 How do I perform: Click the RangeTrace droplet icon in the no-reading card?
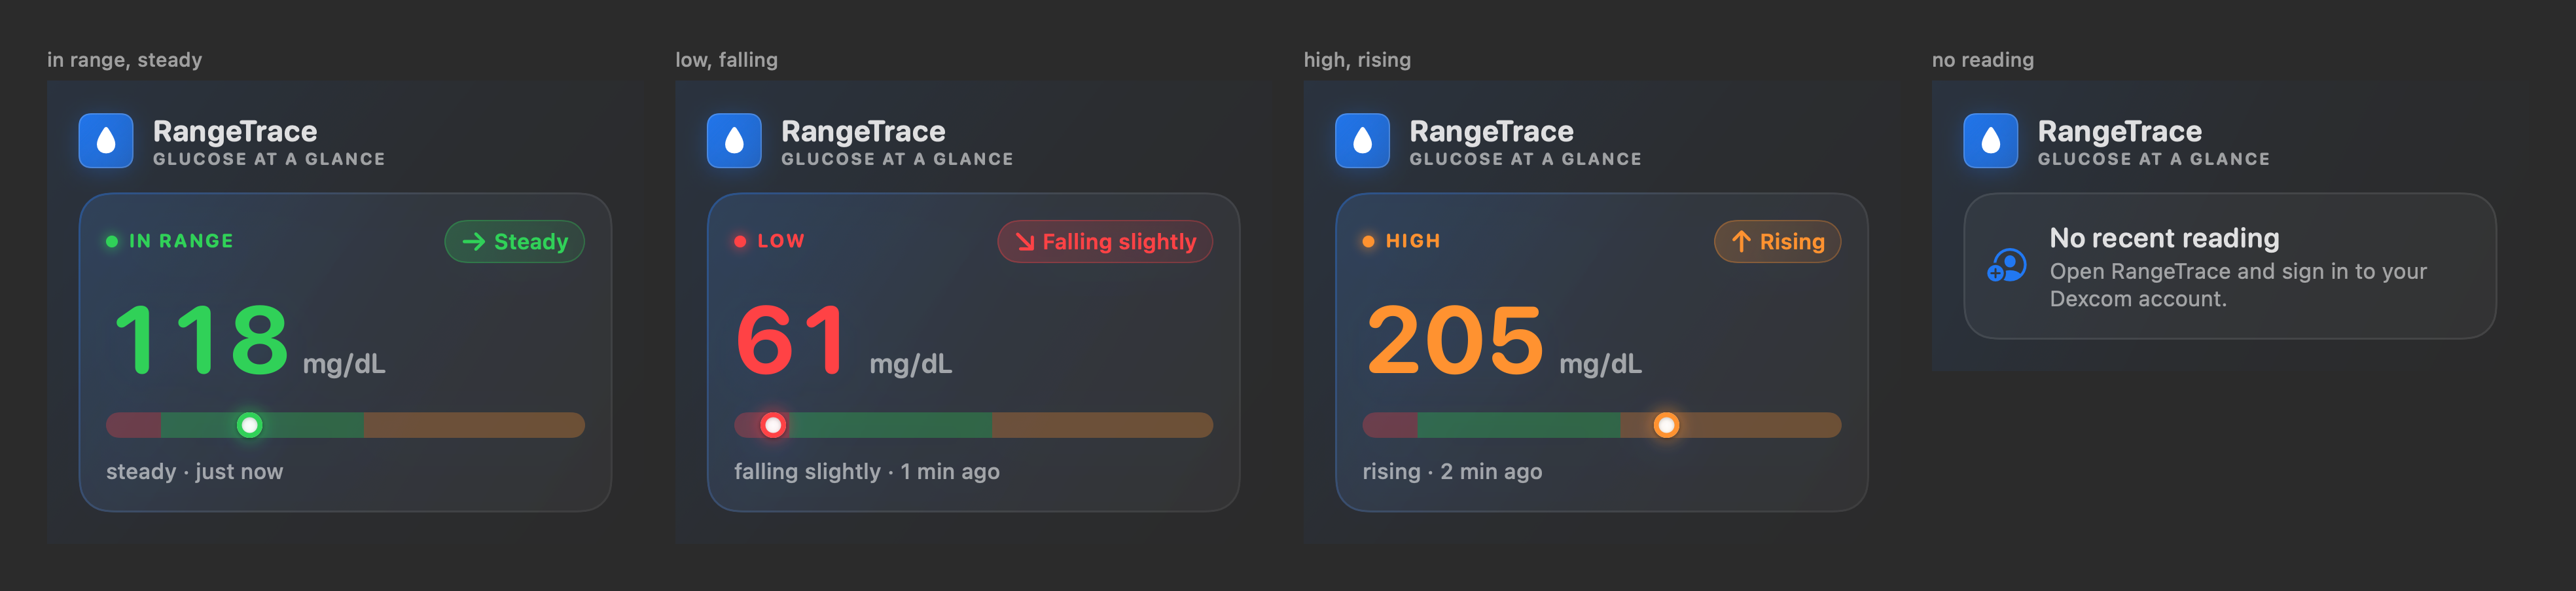(1991, 141)
